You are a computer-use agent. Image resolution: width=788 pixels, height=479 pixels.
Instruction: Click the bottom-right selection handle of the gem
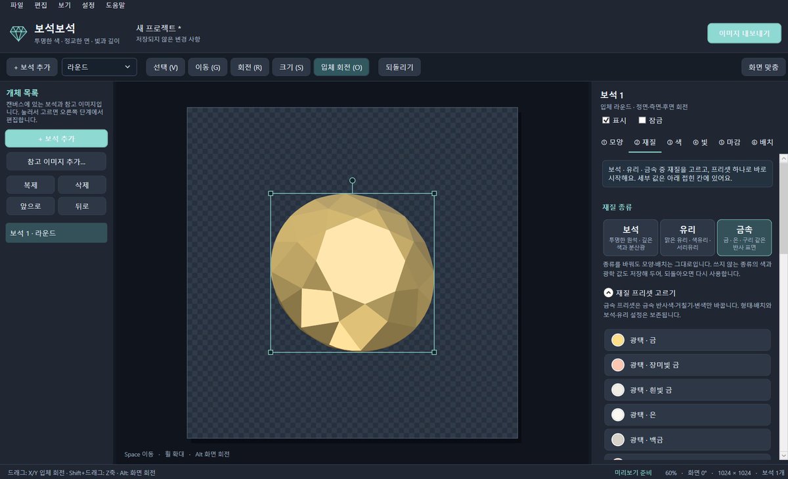pos(434,352)
